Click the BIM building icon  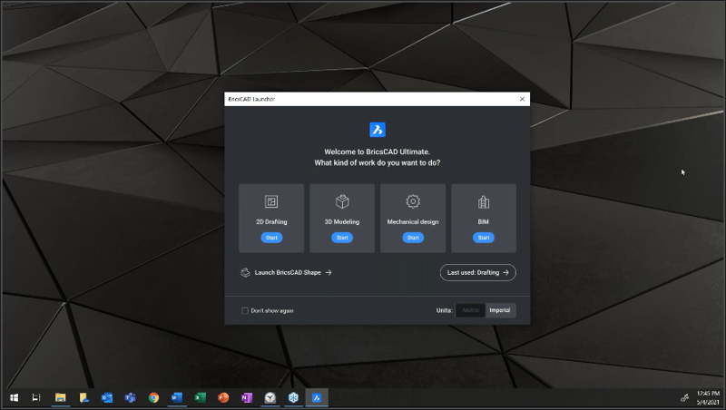484,201
